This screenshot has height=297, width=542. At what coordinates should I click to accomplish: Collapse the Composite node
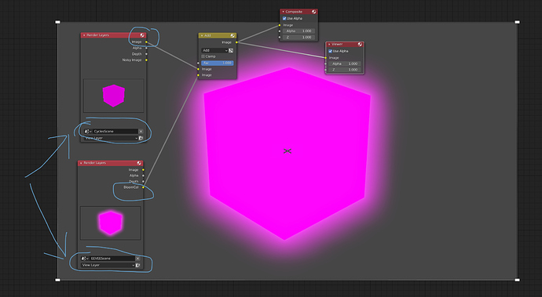pyautogui.click(x=283, y=12)
